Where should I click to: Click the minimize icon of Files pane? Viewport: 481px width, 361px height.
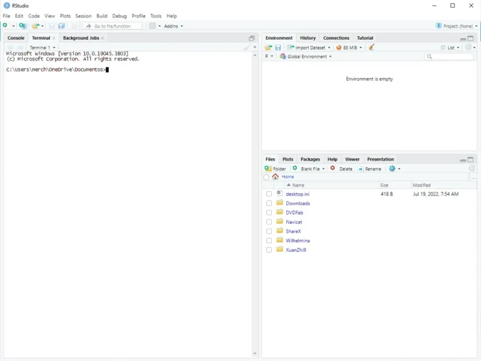pos(463,160)
